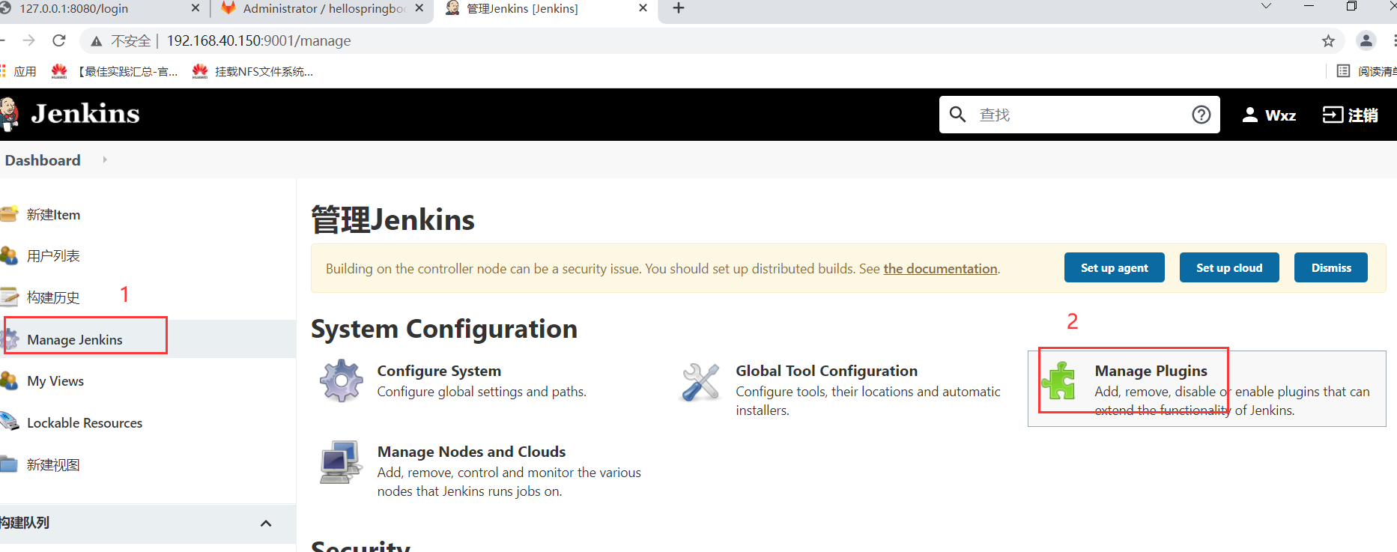Viewport: 1397px width, 552px height.
Task: Bookmark this page with the star icon
Action: pyautogui.click(x=1328, y=41)
